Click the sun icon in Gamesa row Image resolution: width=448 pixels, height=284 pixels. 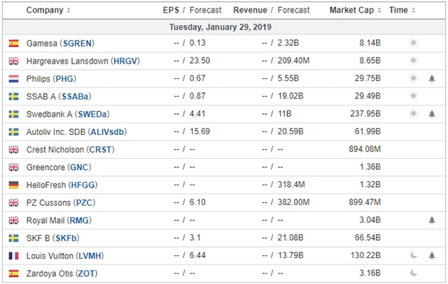click(x=414, y=43)
